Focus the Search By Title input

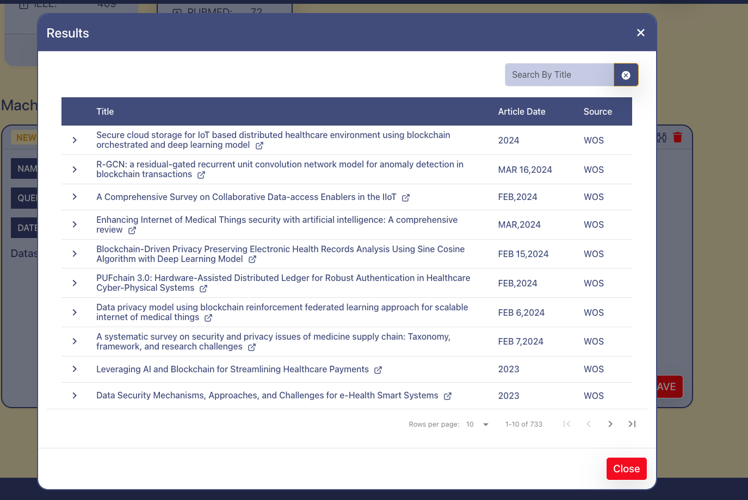coord(560,75)
